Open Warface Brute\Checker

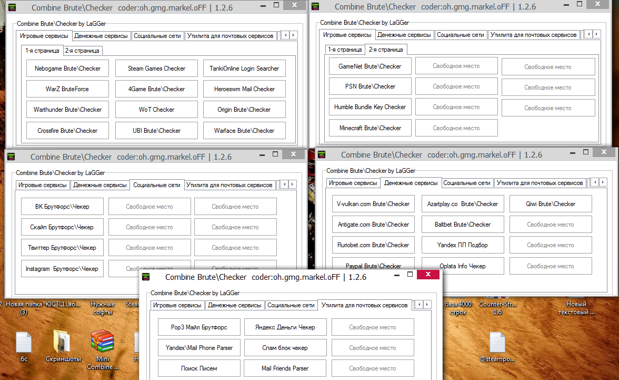[x=244, y=131]
